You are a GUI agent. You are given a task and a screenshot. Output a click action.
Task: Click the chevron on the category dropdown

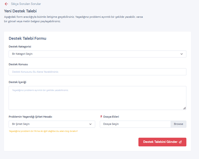tap(181, 54)
